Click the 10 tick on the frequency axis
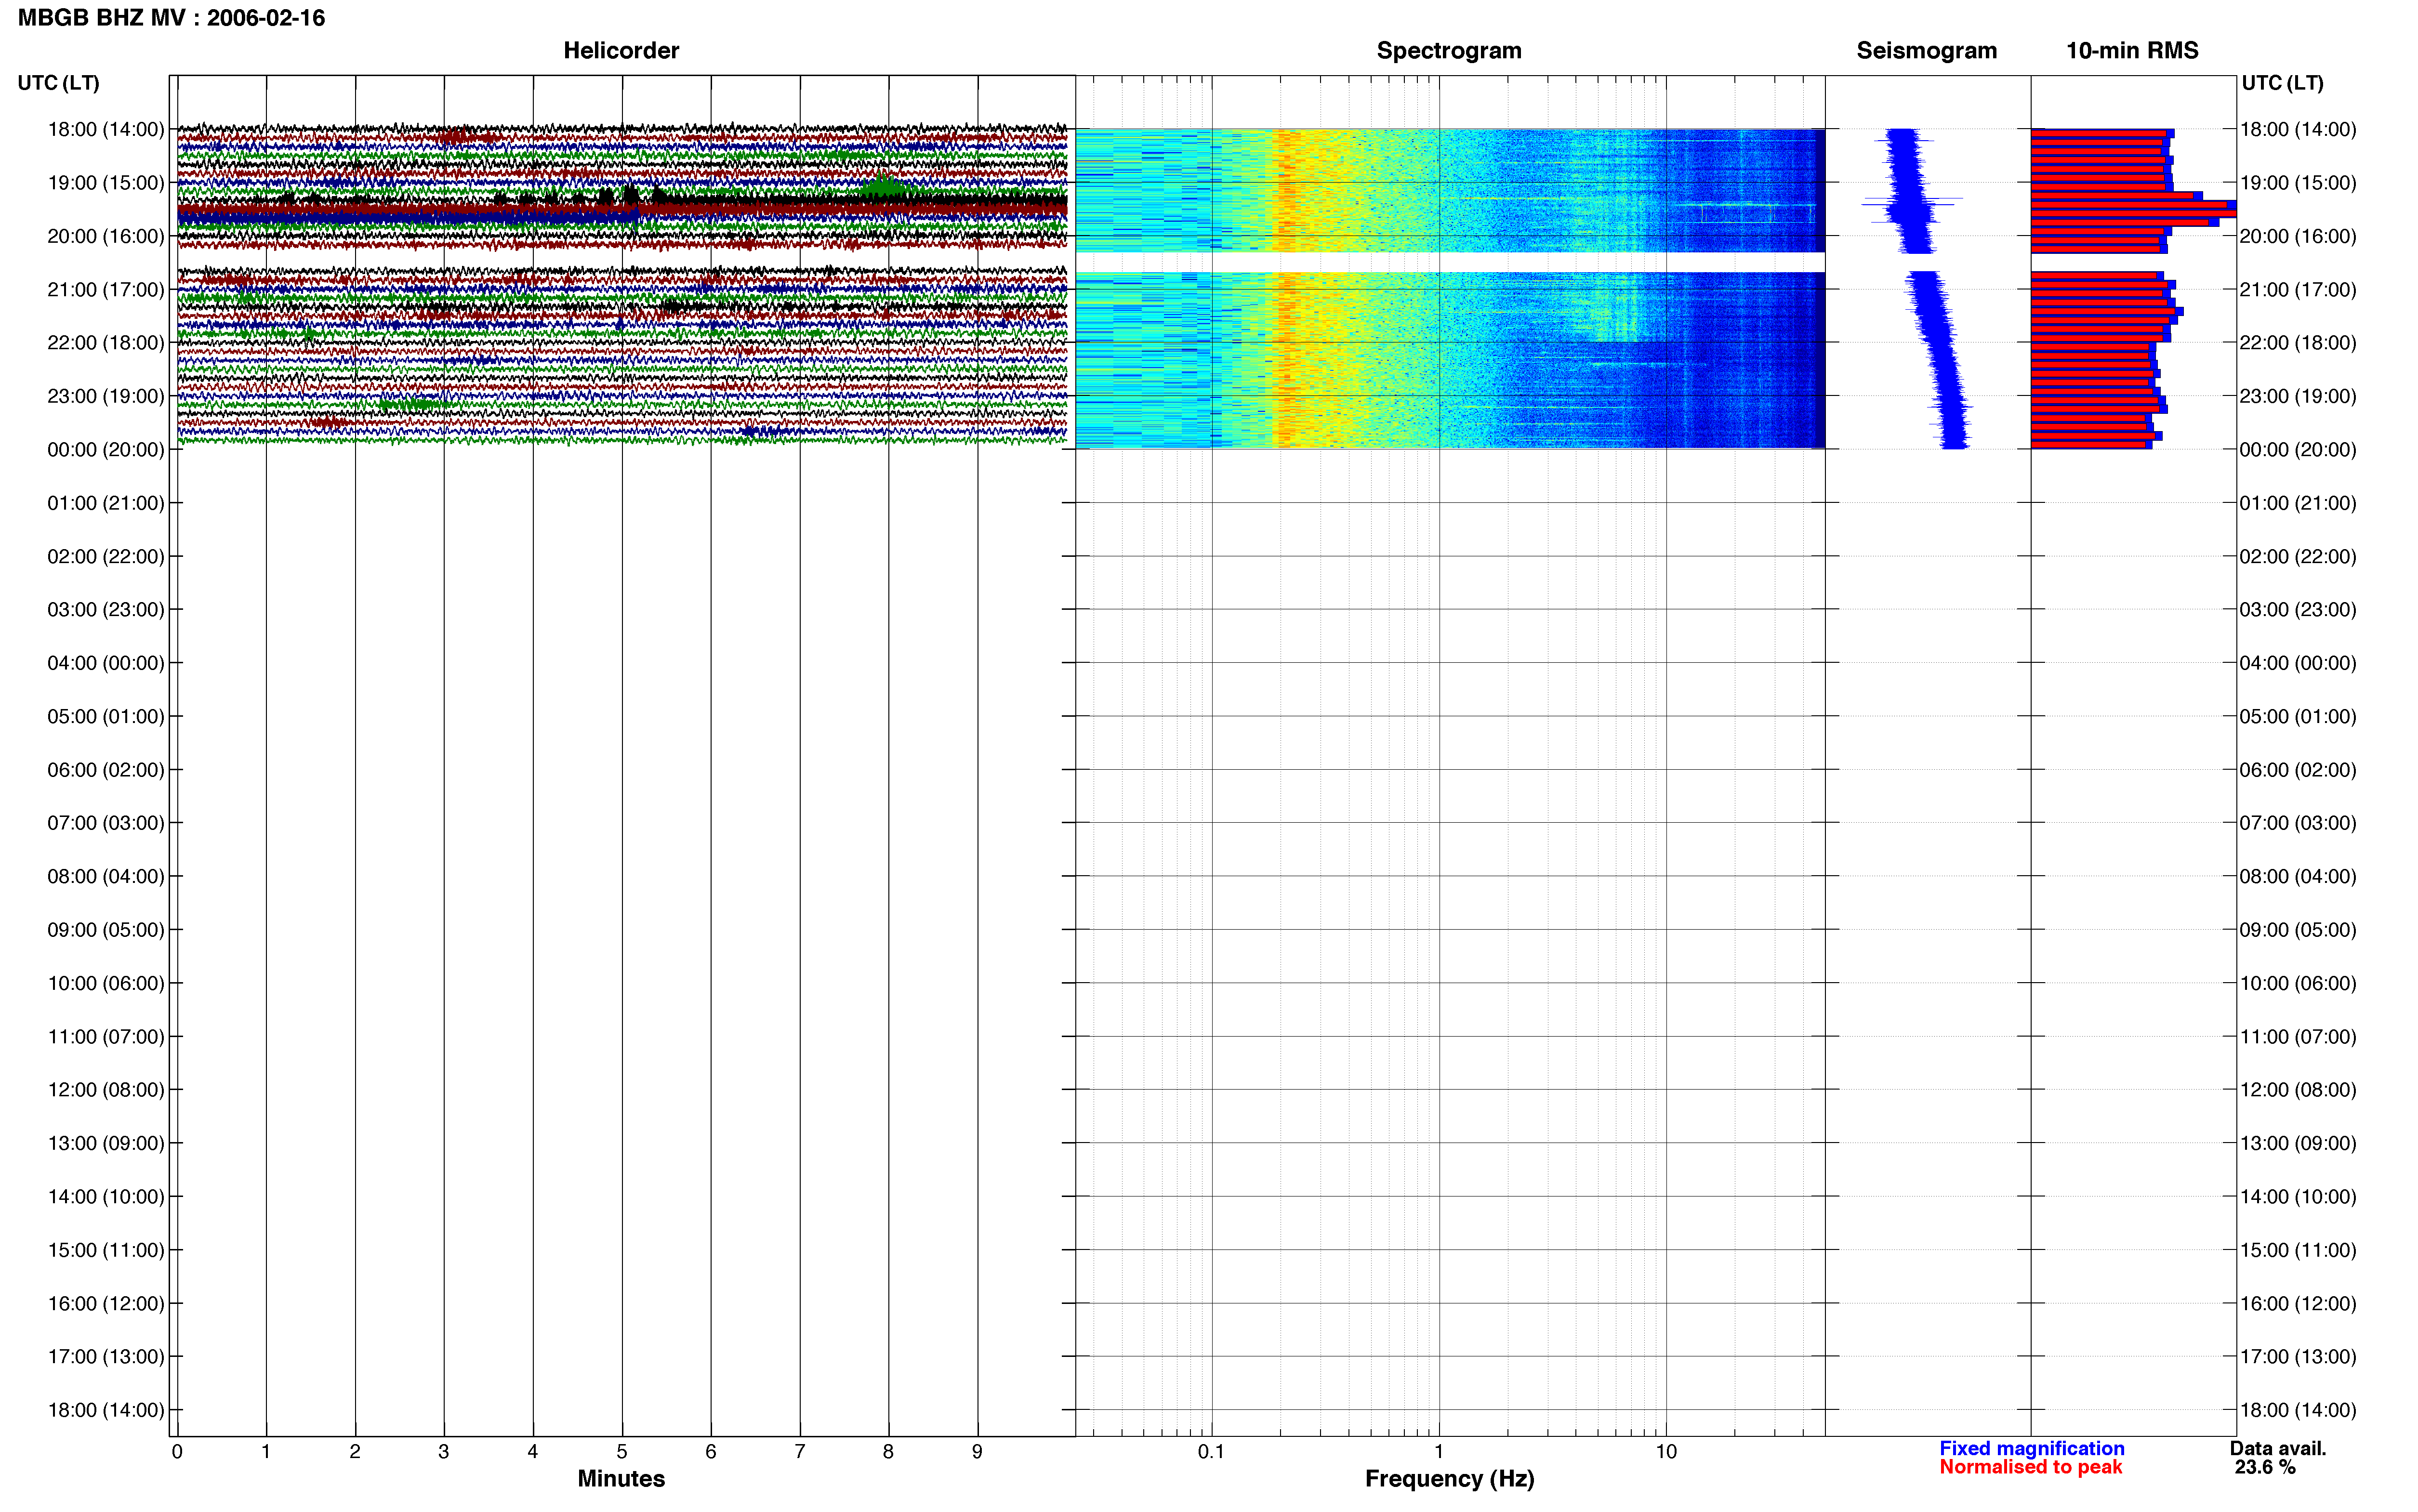The height and width of the screenshot is (1512, 2418). point(1666,1452)
